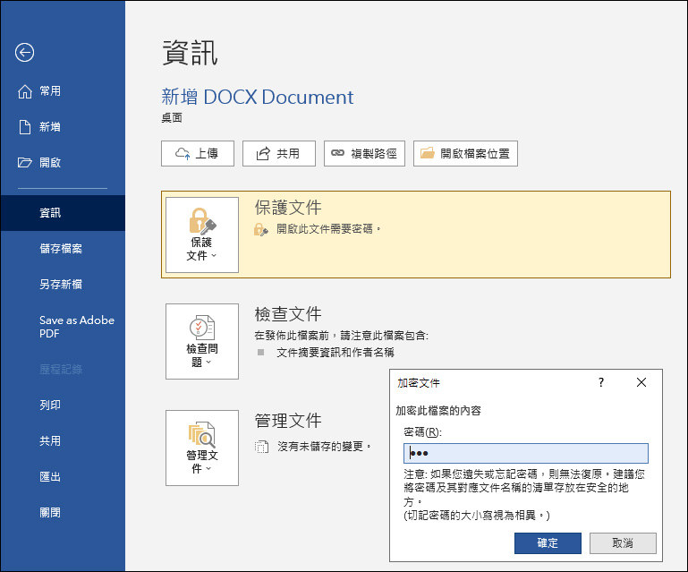Open the 檢查問題 dropdown button

[202, 341]
